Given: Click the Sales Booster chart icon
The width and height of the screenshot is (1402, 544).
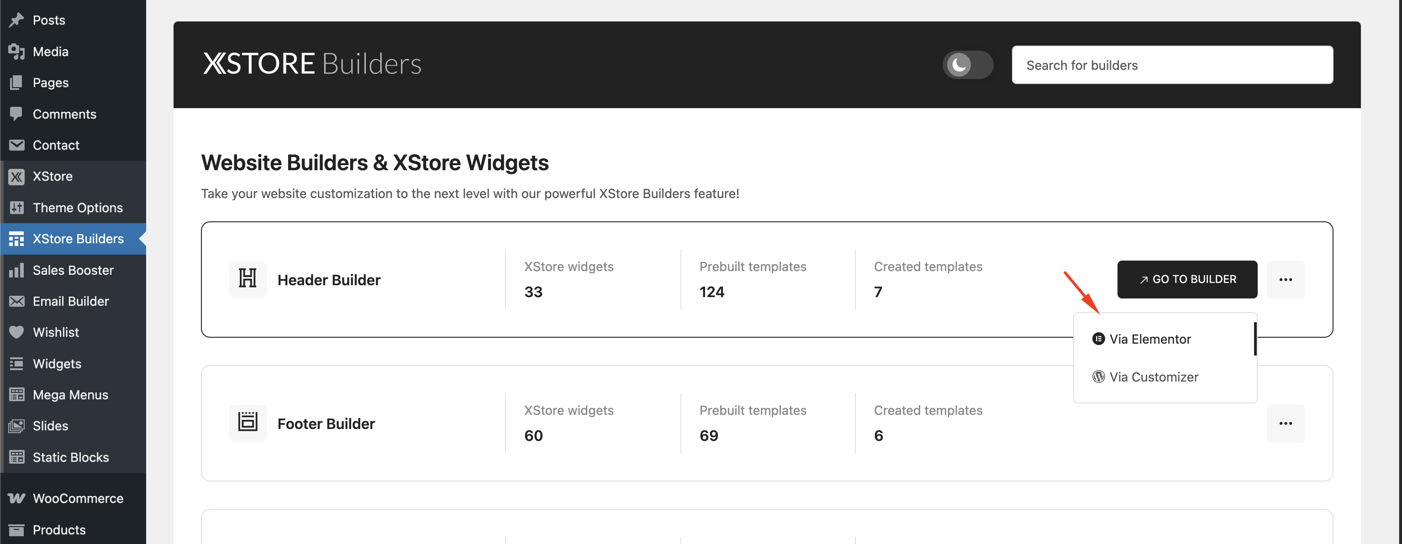Looking at the screenshot, I should [x=16, y=270].
